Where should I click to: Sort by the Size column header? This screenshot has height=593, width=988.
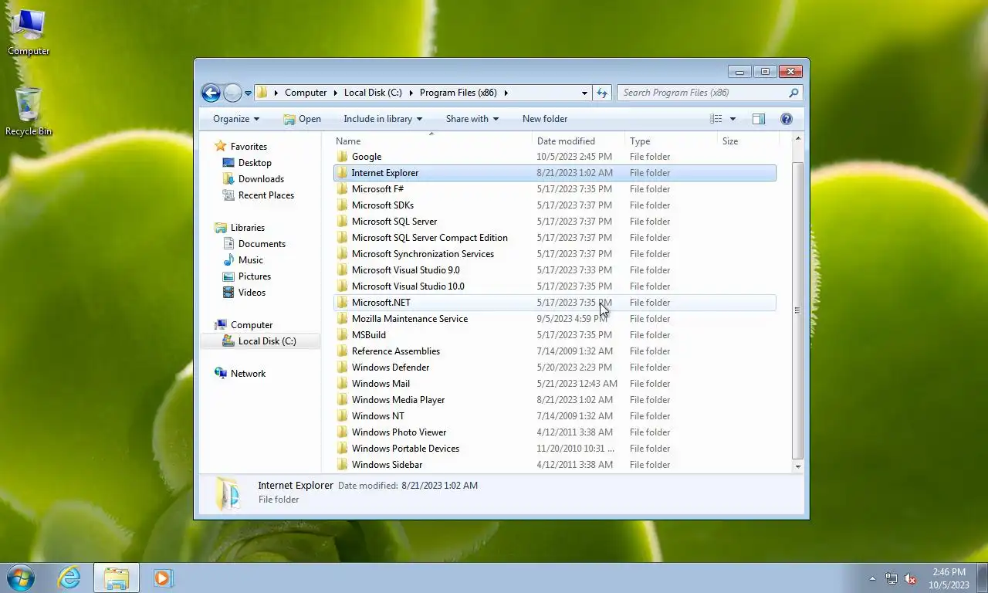(x=747, y=141)
